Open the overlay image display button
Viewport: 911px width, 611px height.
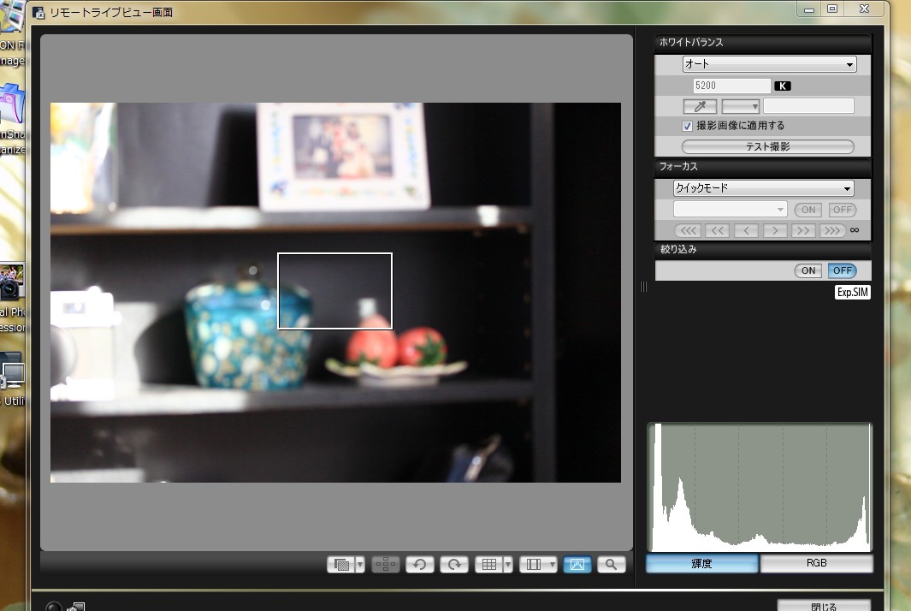pos(341,565)
